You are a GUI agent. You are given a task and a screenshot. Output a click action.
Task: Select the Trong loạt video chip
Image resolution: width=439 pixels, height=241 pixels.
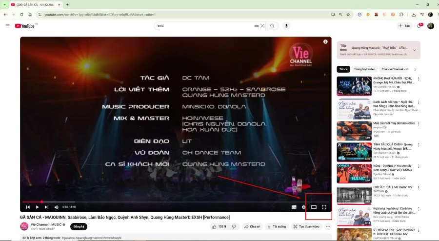point(364,69)
